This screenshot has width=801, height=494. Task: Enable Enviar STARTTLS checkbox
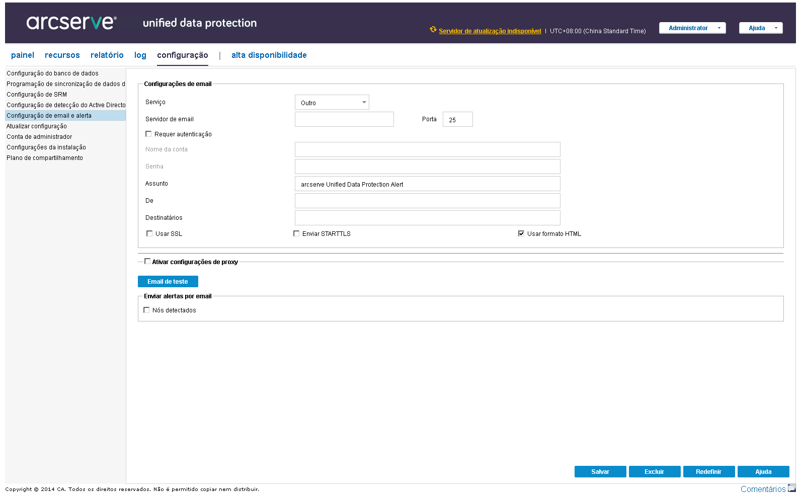pos(296,233)
